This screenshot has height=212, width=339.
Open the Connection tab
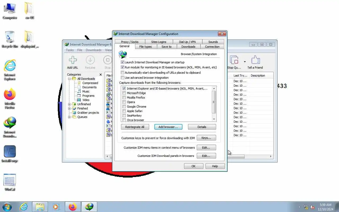coord(212,47)
